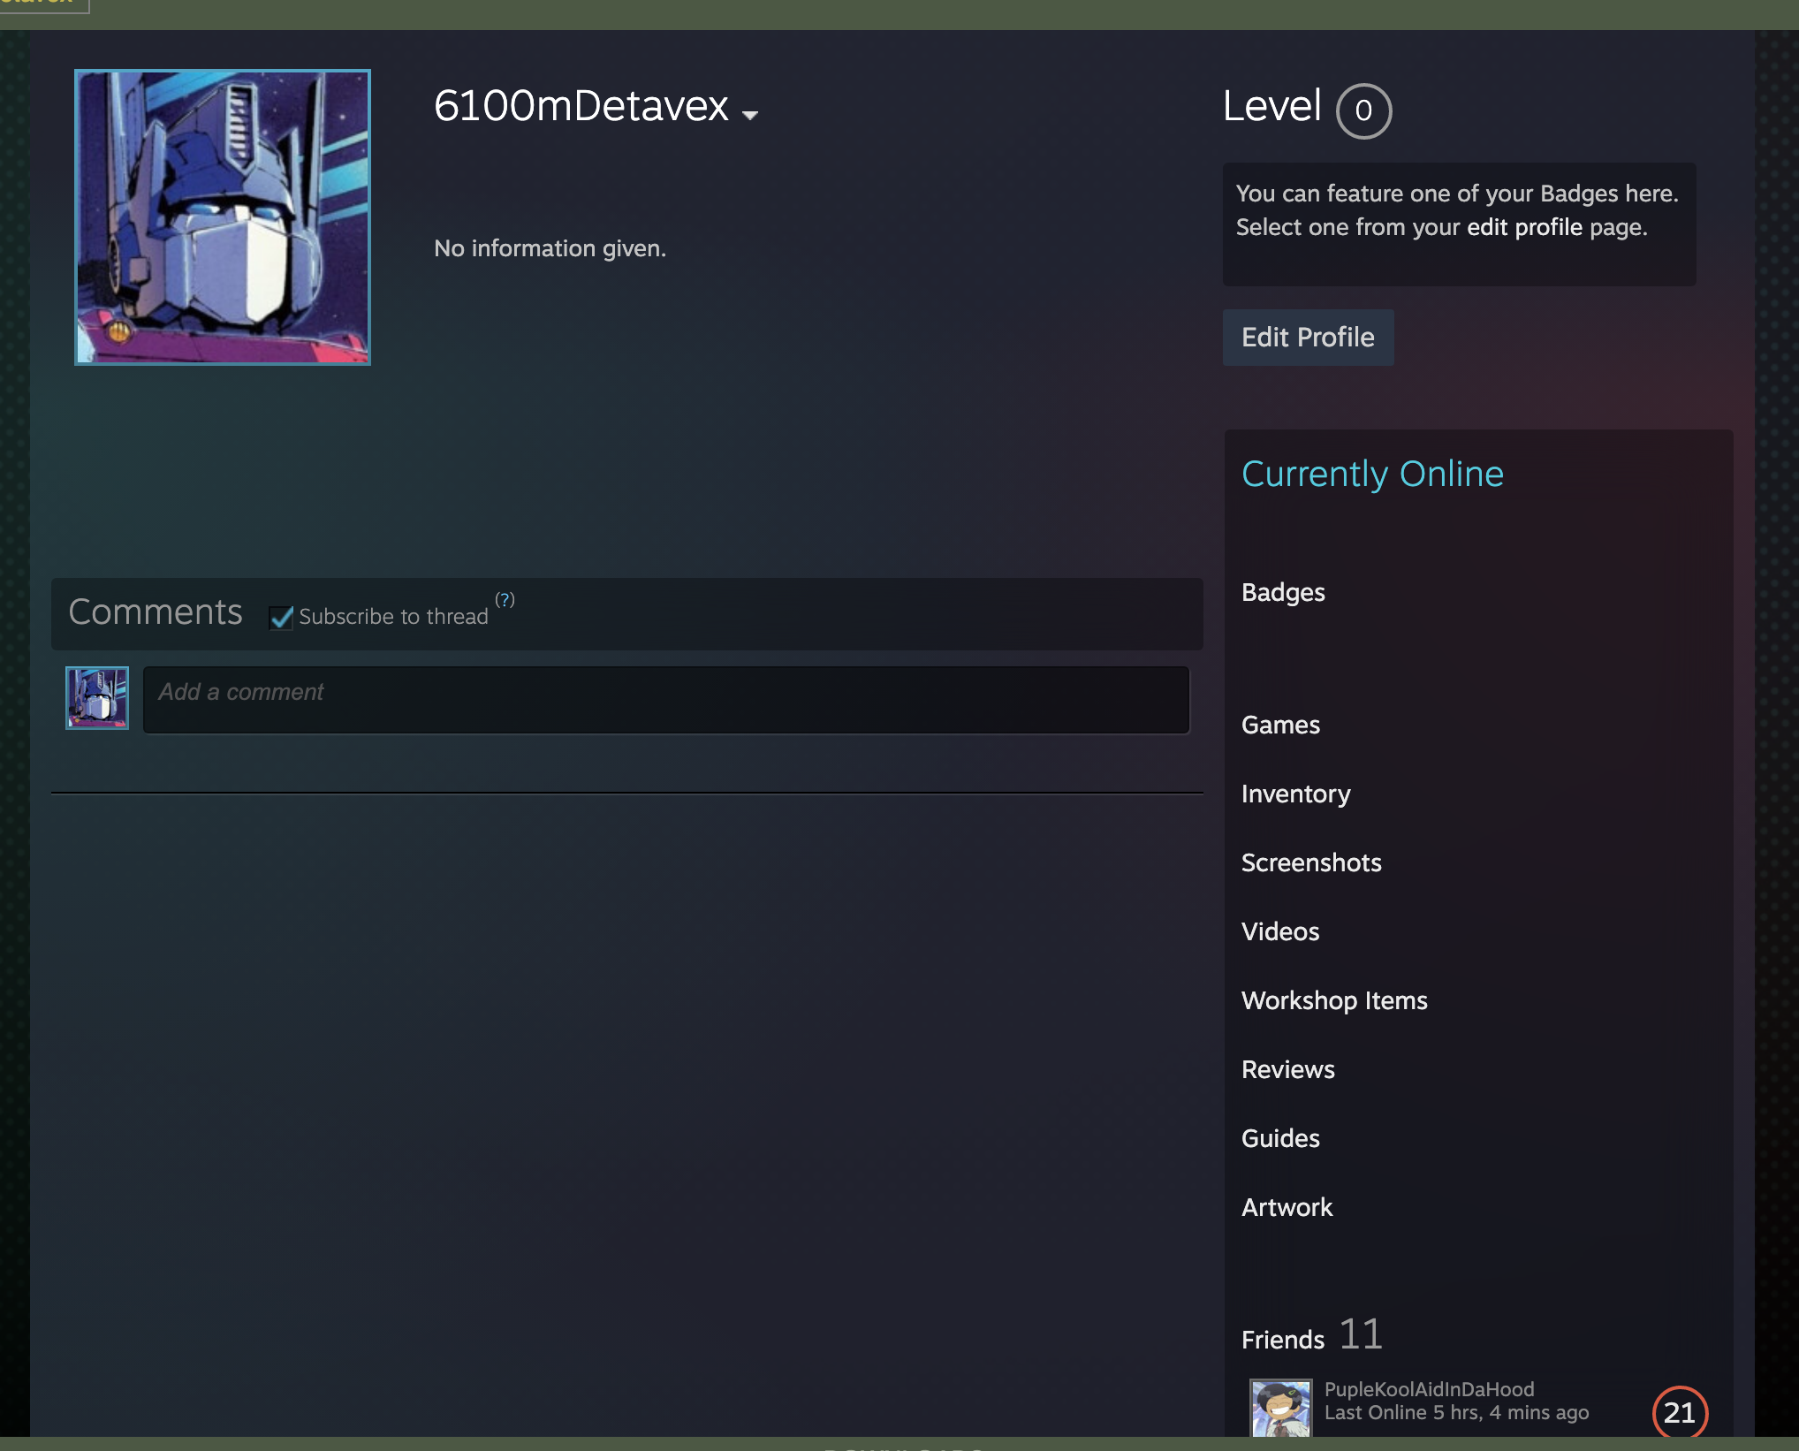The height and width of the screenshot is (1451, 1799).
Task: Click the level 21 badge next to the friend
Action: [1679, 1412]
